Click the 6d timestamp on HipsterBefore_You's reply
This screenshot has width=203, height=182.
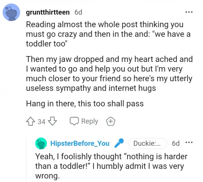(176, 143)
